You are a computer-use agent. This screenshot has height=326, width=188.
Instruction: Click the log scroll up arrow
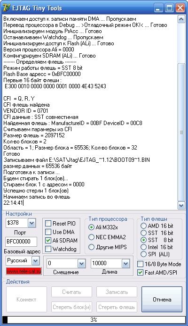click(x=181, y=19)
